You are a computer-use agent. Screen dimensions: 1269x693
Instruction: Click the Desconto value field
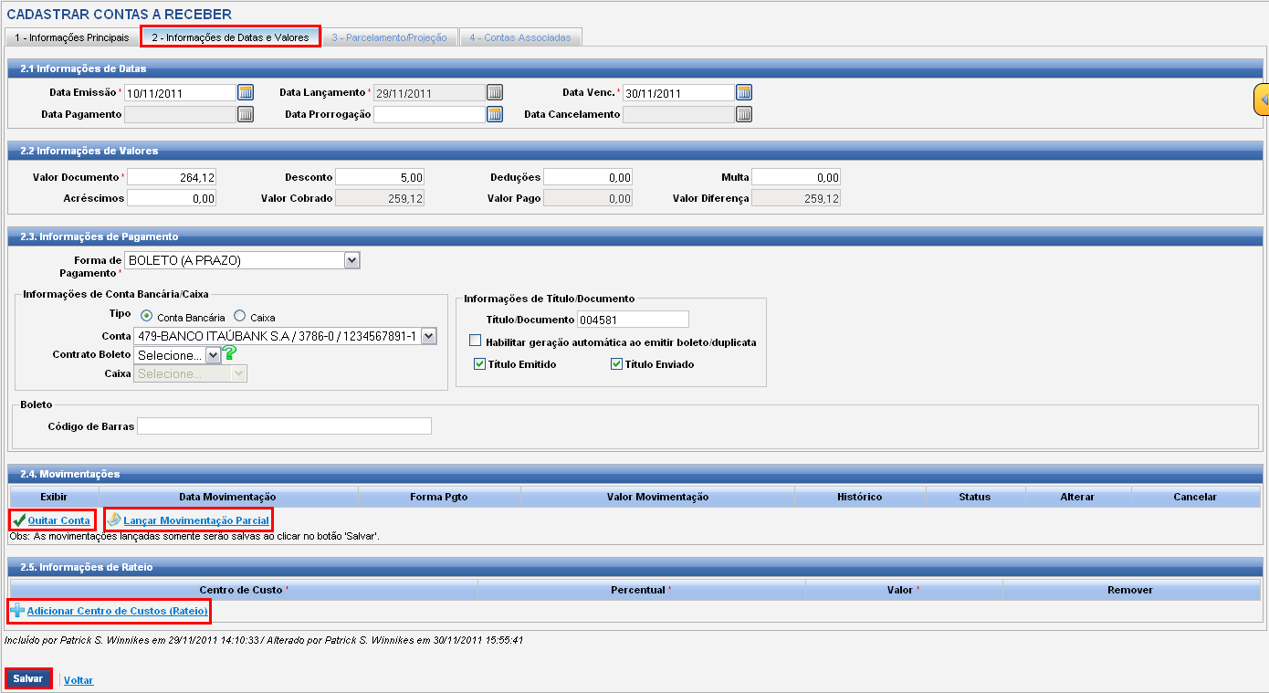tap(380, 177)
